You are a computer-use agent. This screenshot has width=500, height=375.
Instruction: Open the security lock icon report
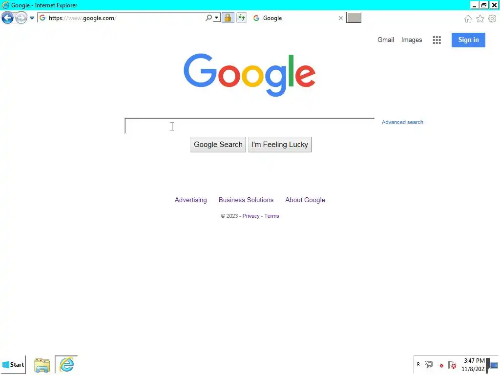[228, 18]
